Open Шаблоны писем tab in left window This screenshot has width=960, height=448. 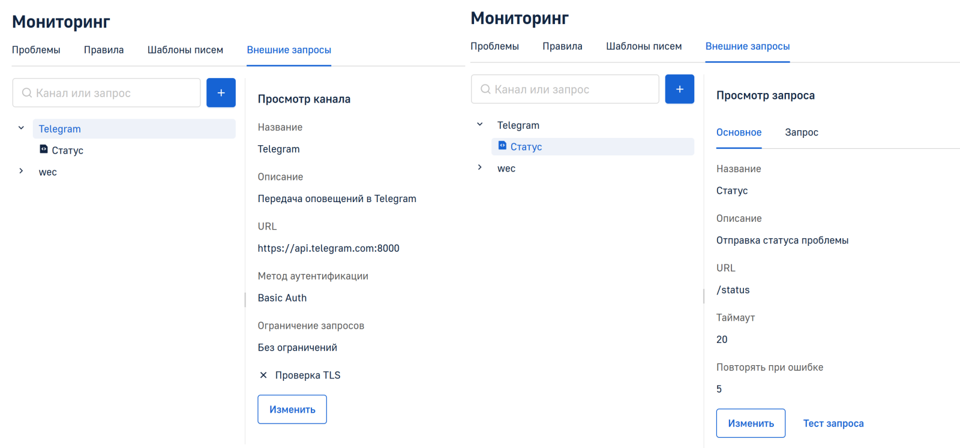tap(185, 50)
